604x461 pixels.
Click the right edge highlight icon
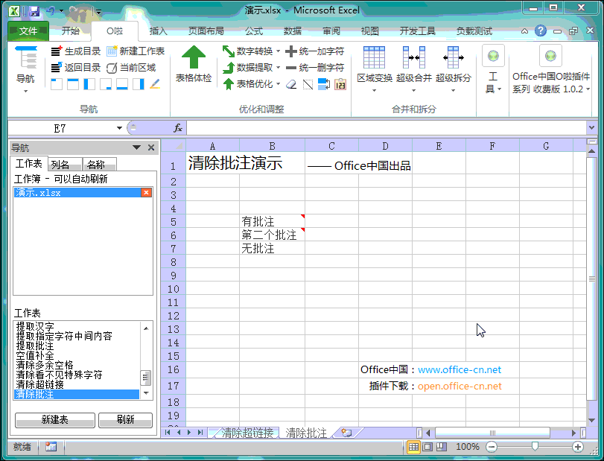click(139, 84)
